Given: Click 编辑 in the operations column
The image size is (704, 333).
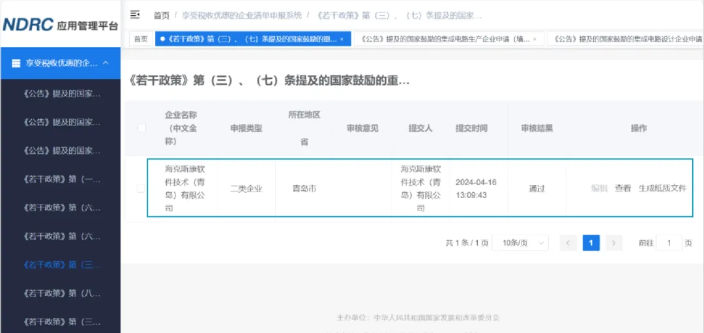Looking at the screenshot, I should pyautogui.click(x=599, y=188).
